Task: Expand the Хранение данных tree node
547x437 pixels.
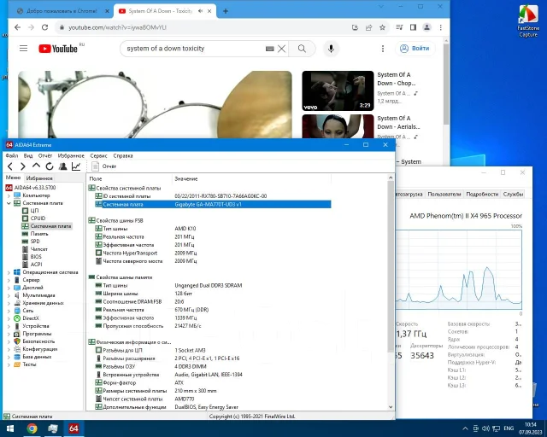Action: (x=9, y=303)
